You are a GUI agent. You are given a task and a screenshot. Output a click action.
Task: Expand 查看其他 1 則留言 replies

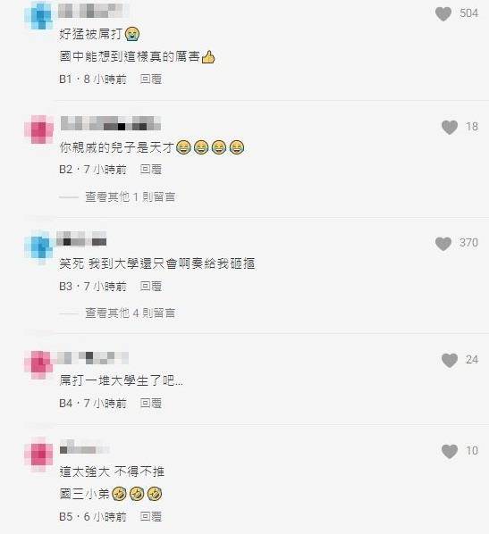pos(130,196)
